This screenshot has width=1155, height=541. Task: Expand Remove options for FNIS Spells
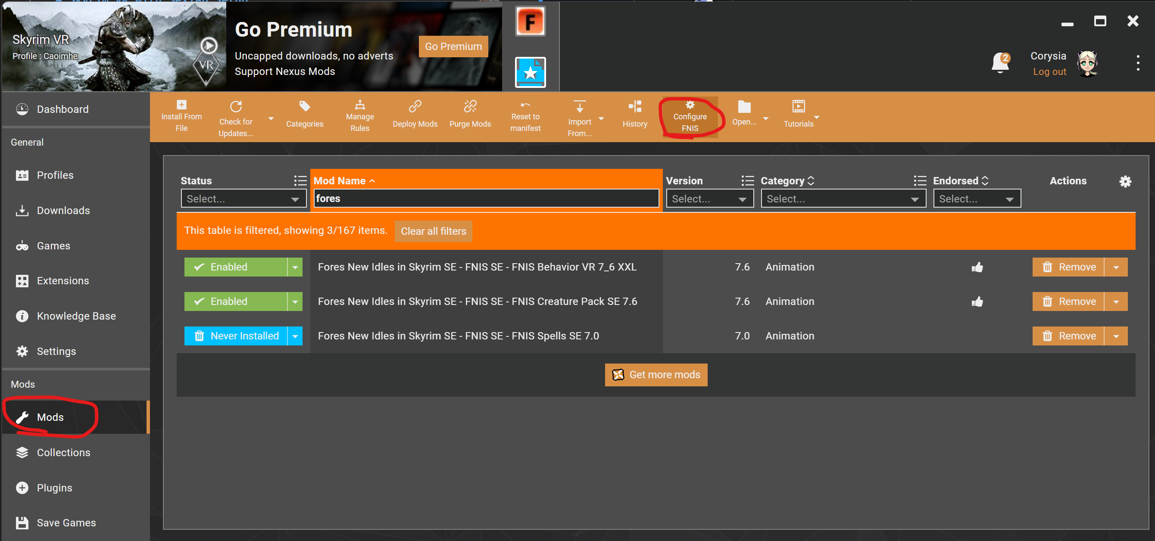(x=1116, y=336)
